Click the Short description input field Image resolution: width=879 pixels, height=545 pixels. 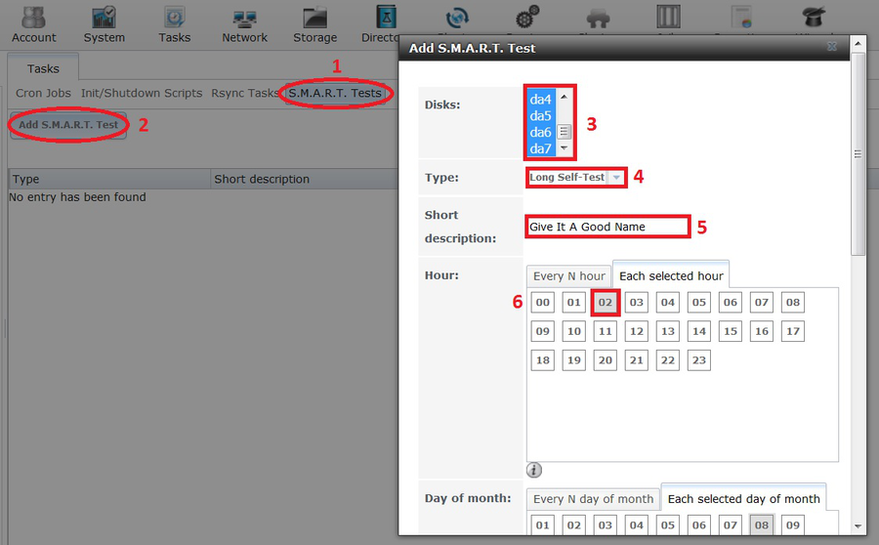[x=607, y=227]
